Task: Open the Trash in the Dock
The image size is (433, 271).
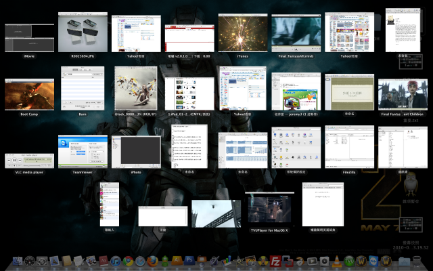Action: click(x=417, y=262)
